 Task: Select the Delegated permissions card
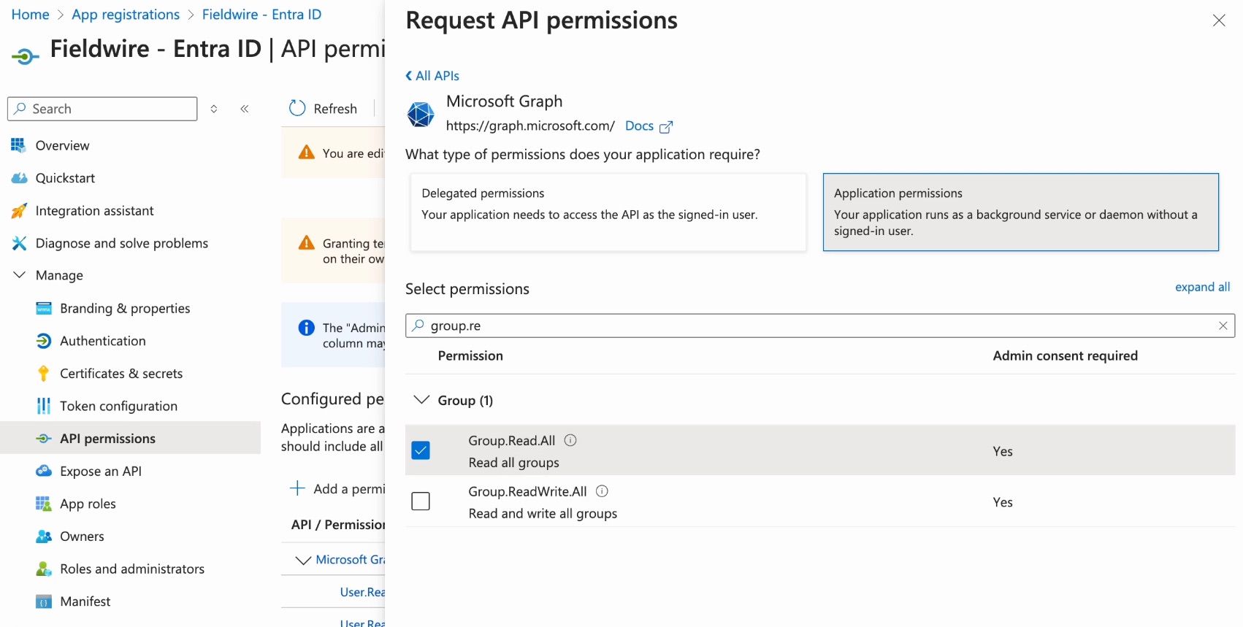click(x=608, y=212)
